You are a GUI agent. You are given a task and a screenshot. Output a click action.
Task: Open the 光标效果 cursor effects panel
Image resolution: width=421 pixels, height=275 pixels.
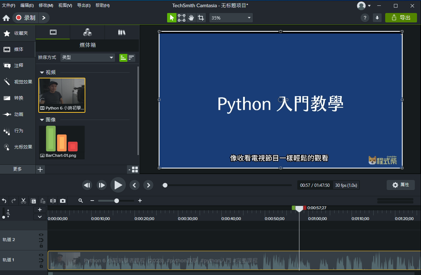point(18,147)
